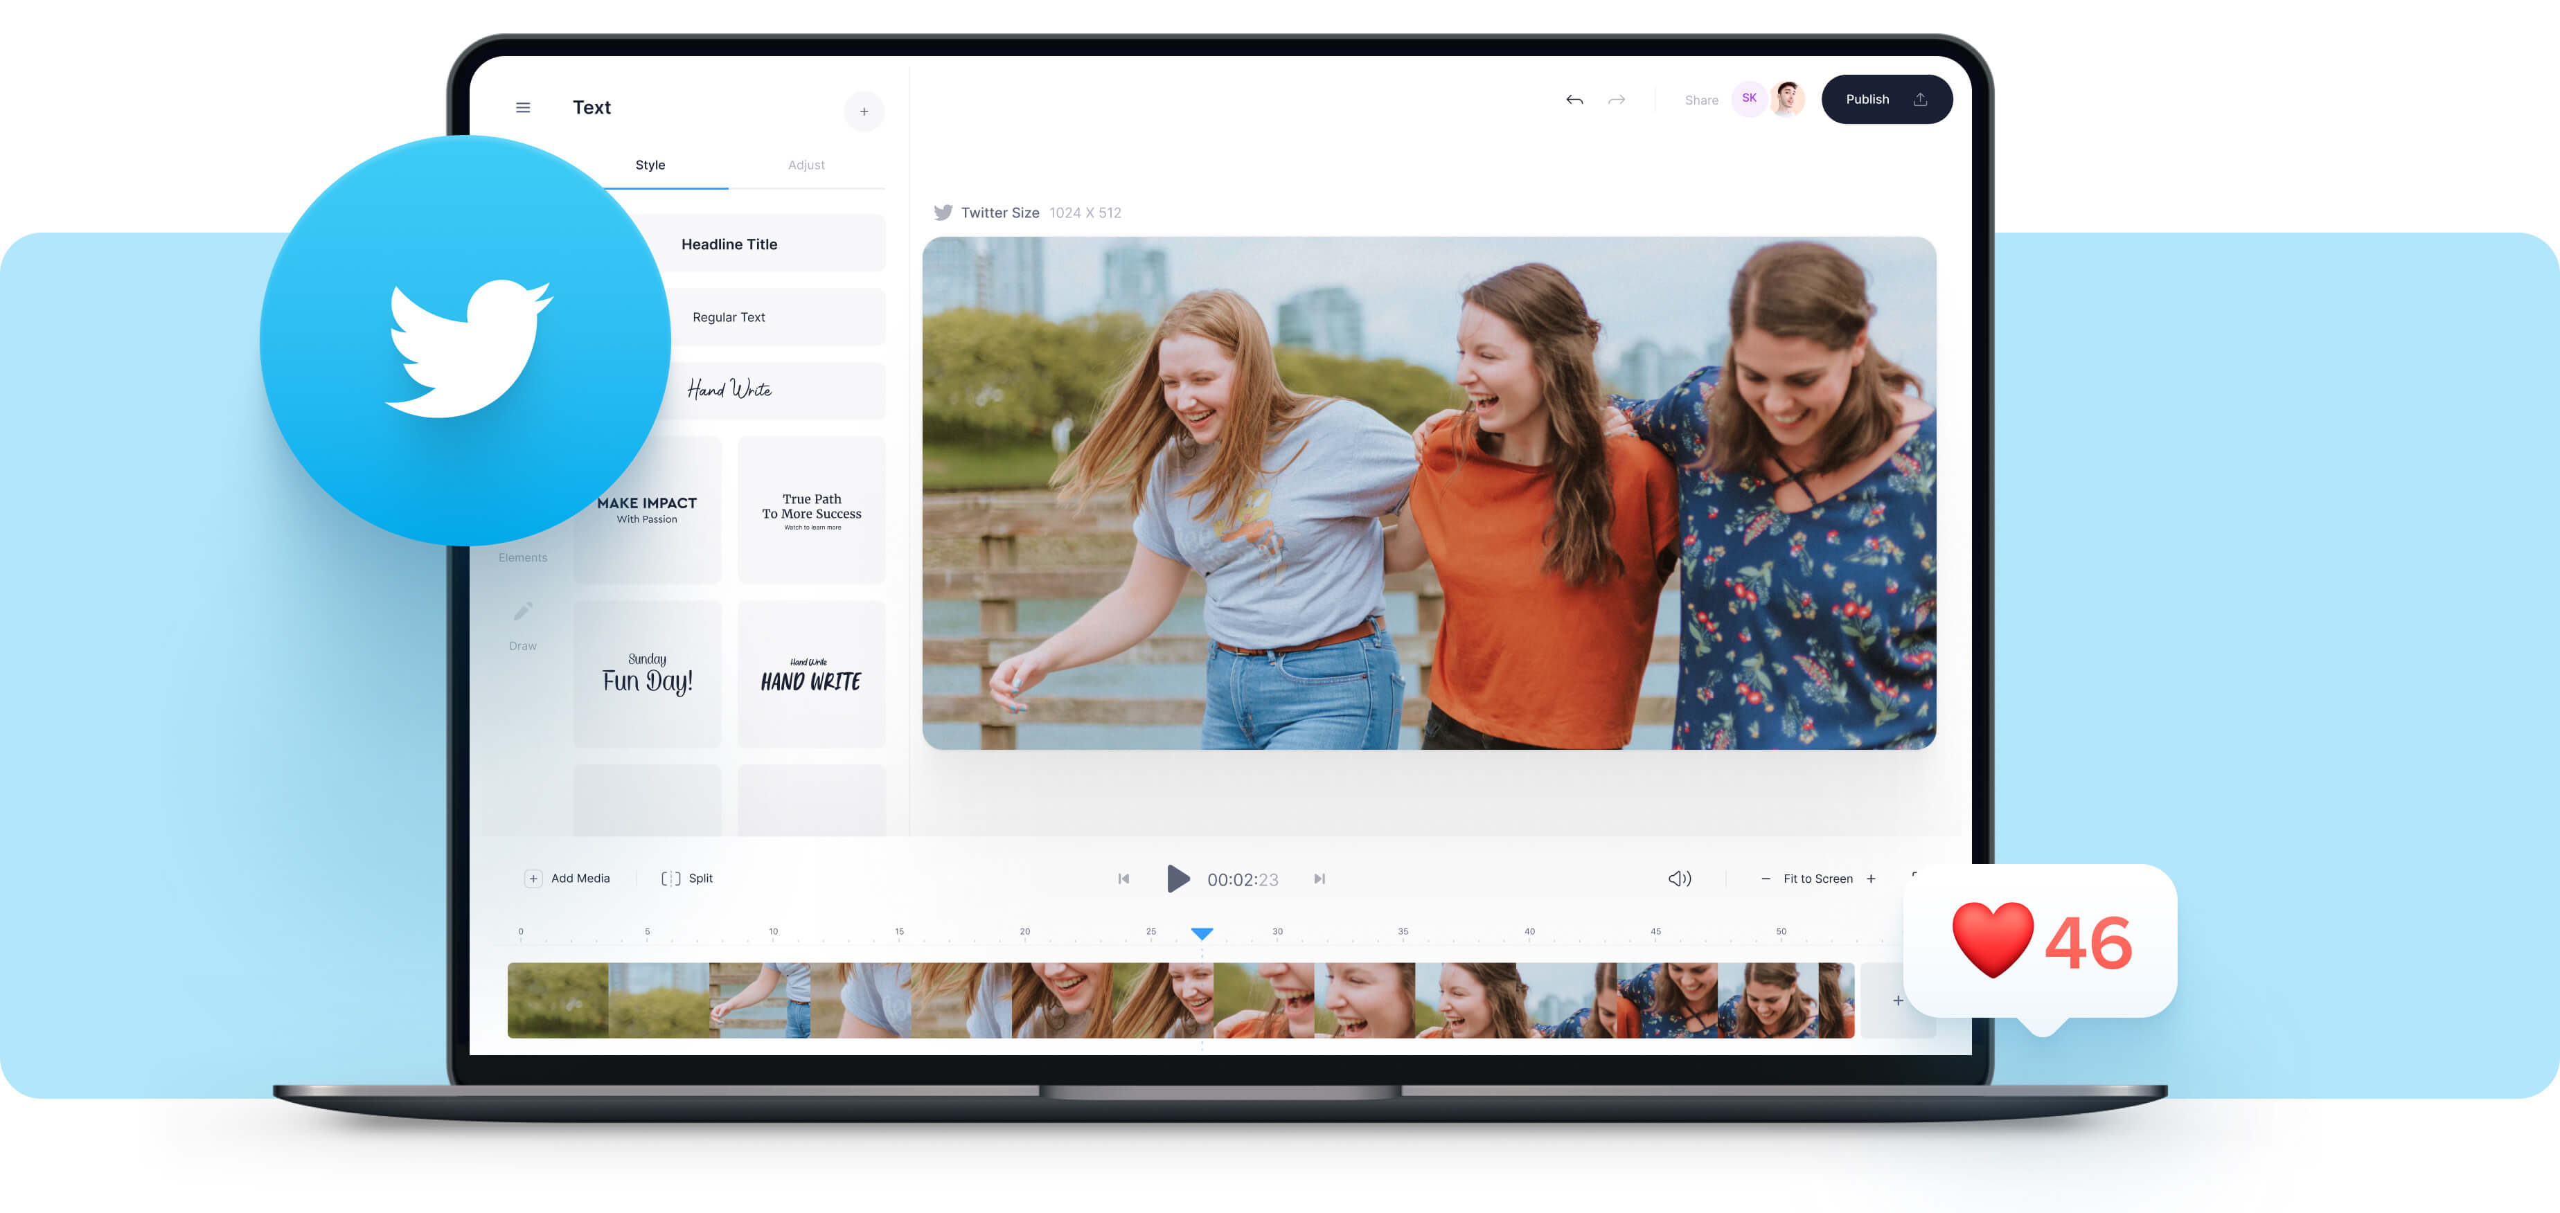Image resolution: width=2560 pixels, height=1213 pixels.
Task: Click the Publish button
Action: (x=1886, y=99)
